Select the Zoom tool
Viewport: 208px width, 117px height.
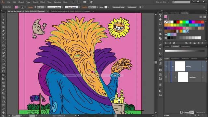3,116
